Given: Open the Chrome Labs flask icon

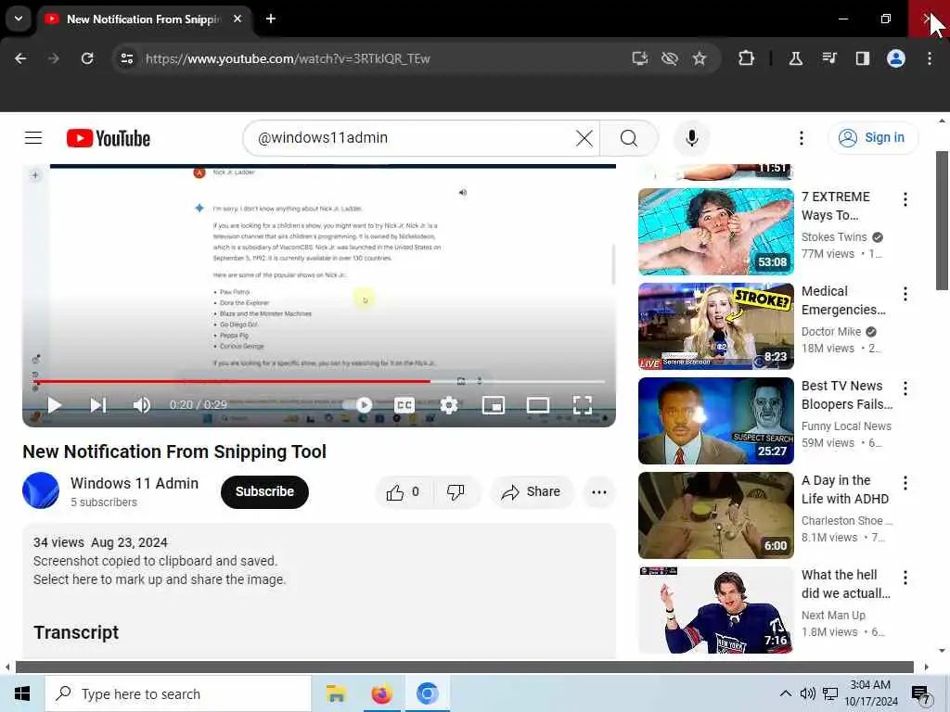Looking at the screenshot, I should coord(795,58).
